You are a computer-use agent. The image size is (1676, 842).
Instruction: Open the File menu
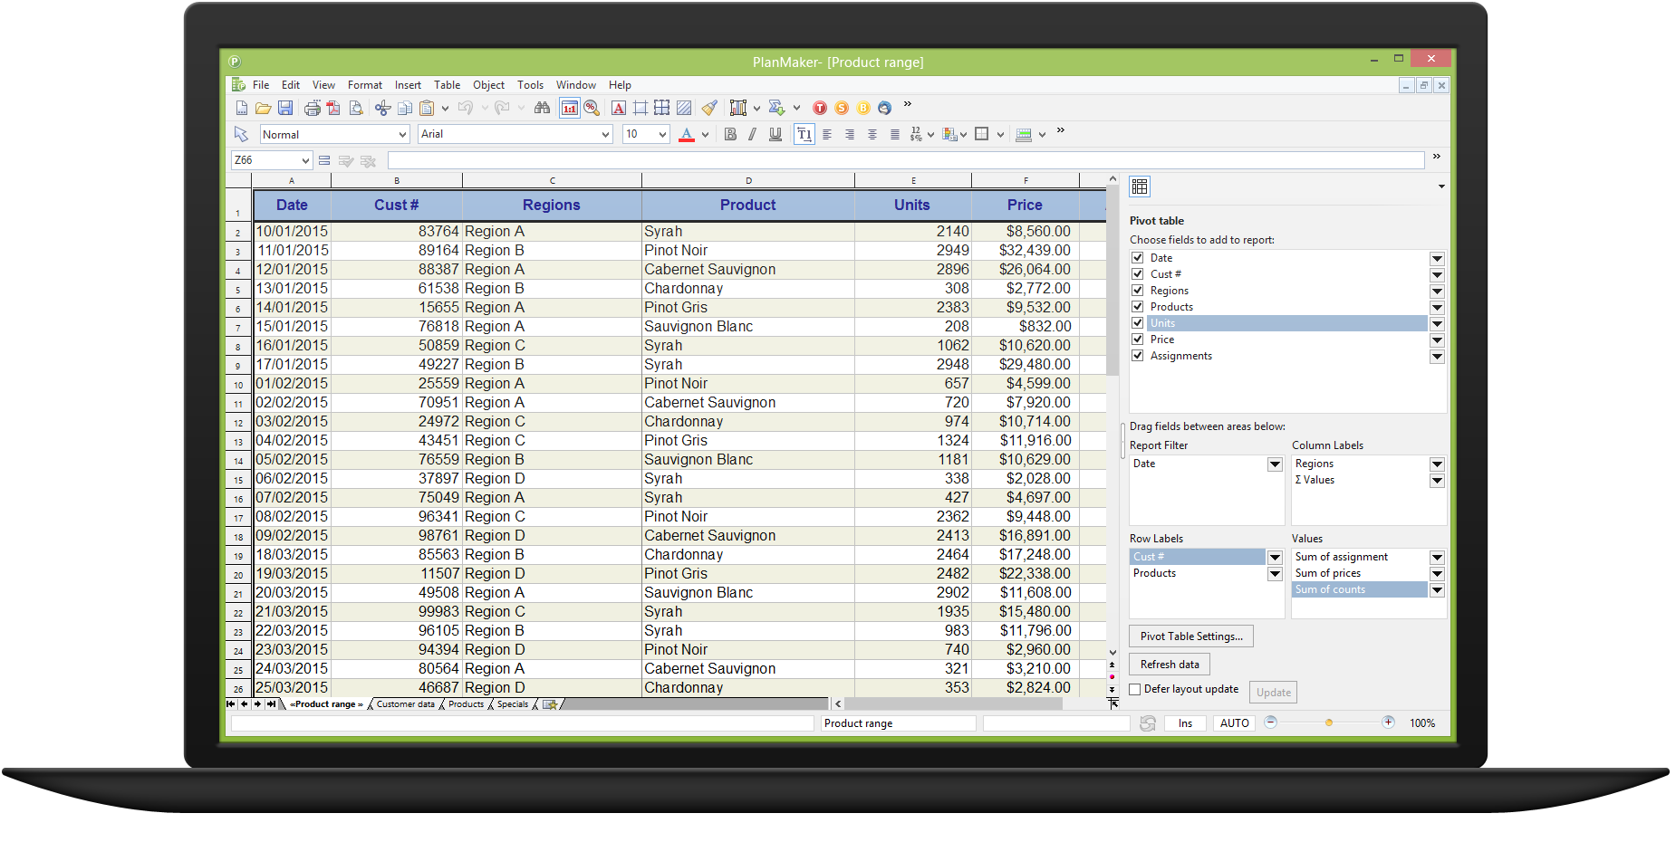point(261,85)
